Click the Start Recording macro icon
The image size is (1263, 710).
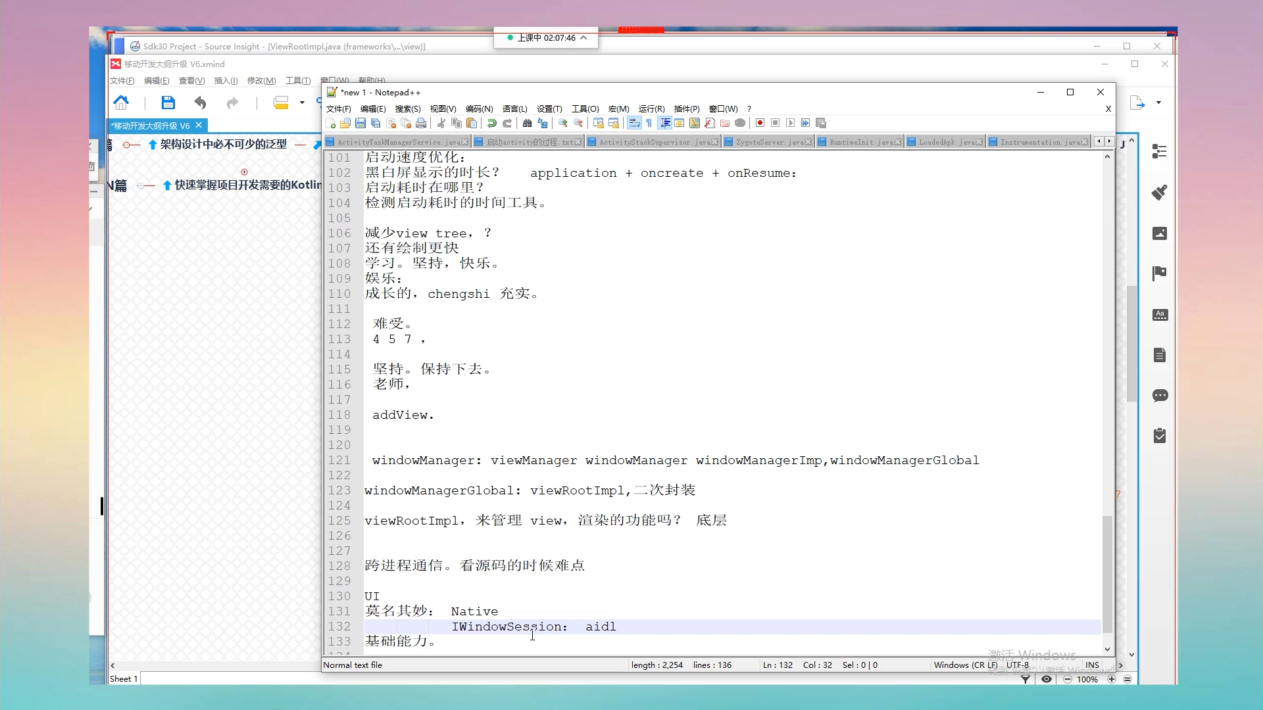pos(760,123)
